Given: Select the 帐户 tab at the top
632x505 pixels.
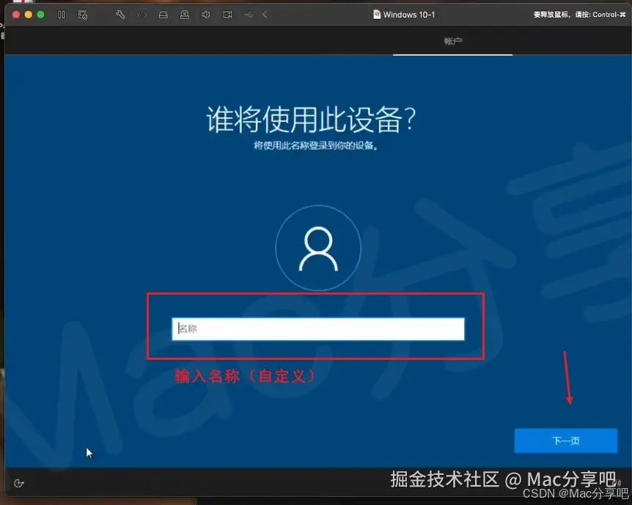Looking at the screenshot, I should [x=453, y=42].
